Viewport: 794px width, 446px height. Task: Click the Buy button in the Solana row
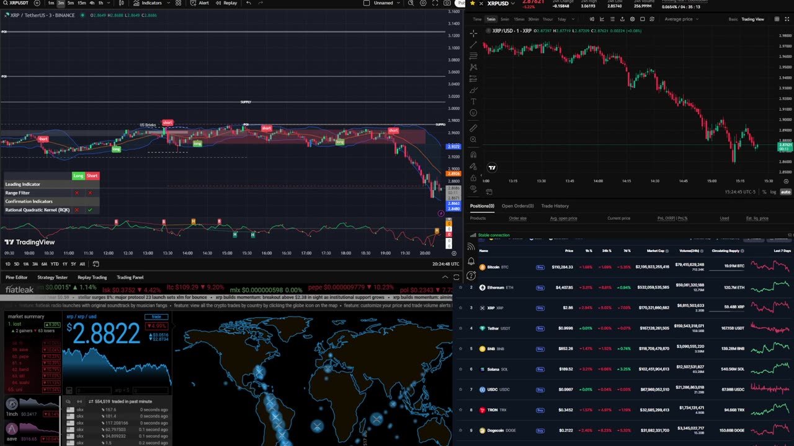[540, 369]
